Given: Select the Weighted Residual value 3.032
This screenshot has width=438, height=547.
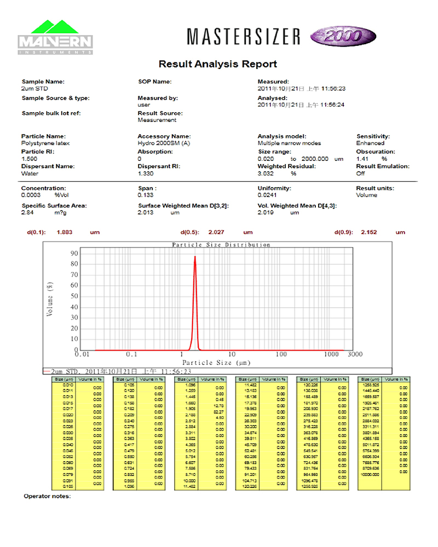Looking at the screenshot, I should (266, 173).
